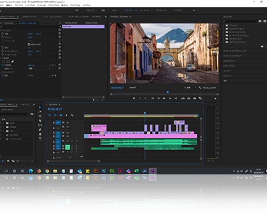Select the Track Select Forward tool
Screen dimensions: 267x221
40,112
